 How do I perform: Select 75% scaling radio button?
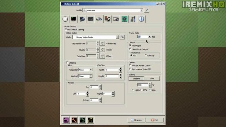coord(141,90)
